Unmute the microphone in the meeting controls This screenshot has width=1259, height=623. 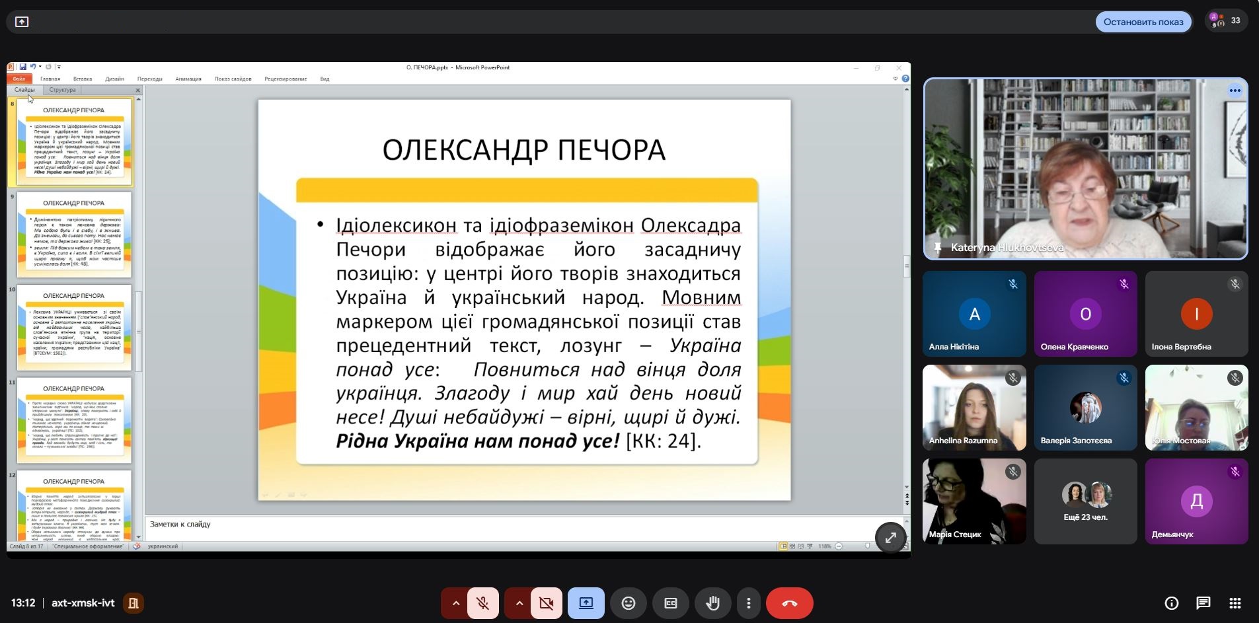pos(483,603)
